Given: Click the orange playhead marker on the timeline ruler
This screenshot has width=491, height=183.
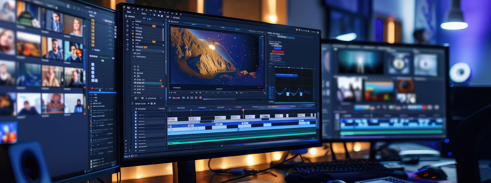Looking at the screenshot, I should click(x=243, y=110).
